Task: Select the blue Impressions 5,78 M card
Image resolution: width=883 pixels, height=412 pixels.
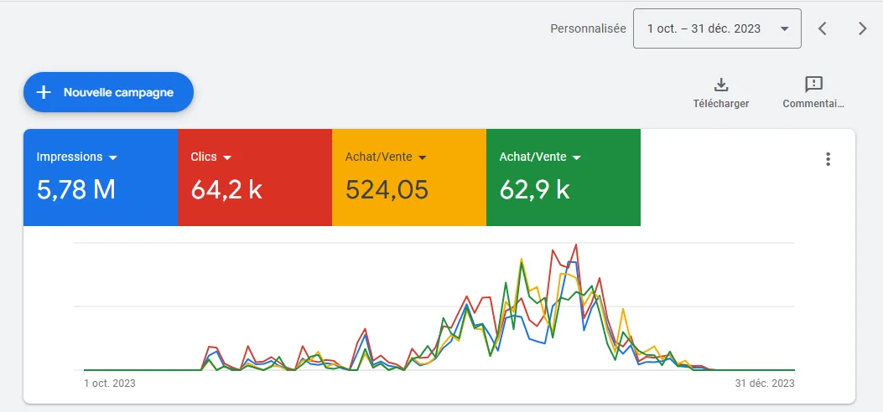Action: click(x=101, y=178)
